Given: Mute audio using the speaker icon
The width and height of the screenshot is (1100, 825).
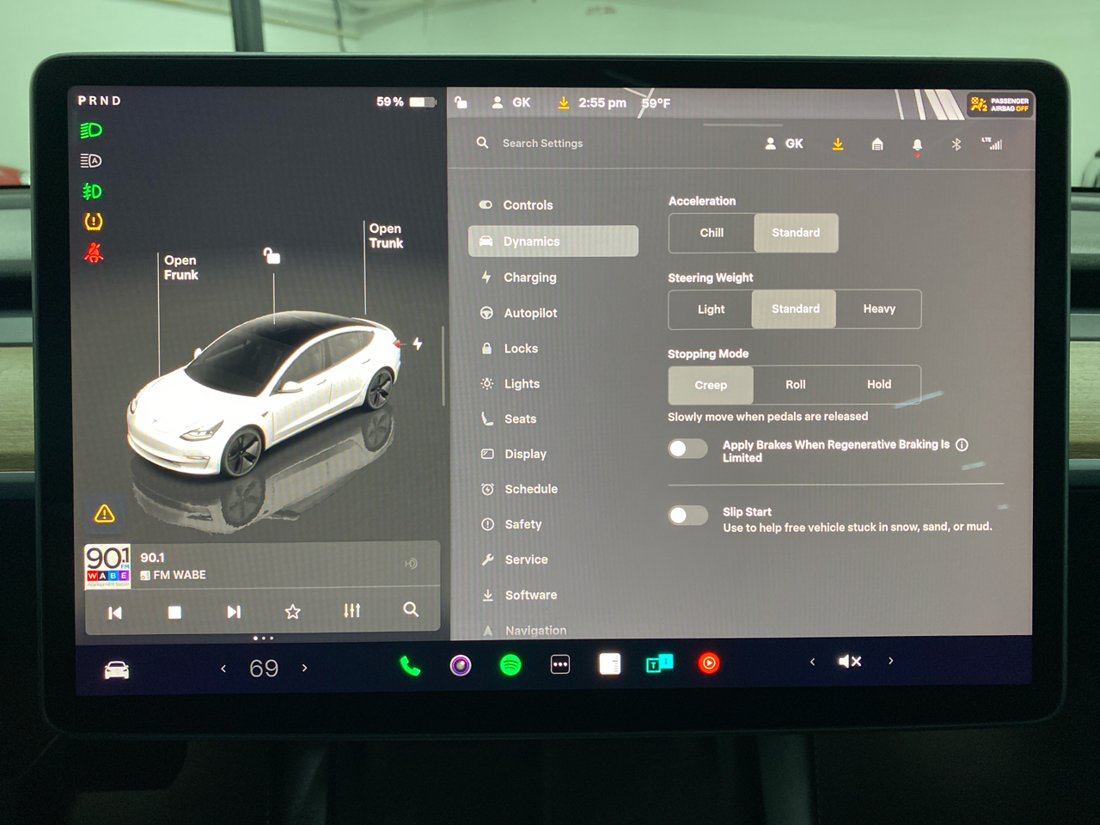Looking at the screenshot, I should click(849, 661).
